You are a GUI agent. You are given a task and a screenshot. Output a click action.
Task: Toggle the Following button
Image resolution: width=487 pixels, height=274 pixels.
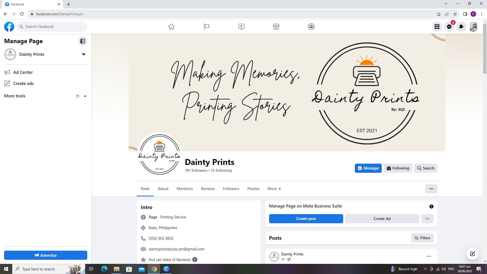coord(398,168)
